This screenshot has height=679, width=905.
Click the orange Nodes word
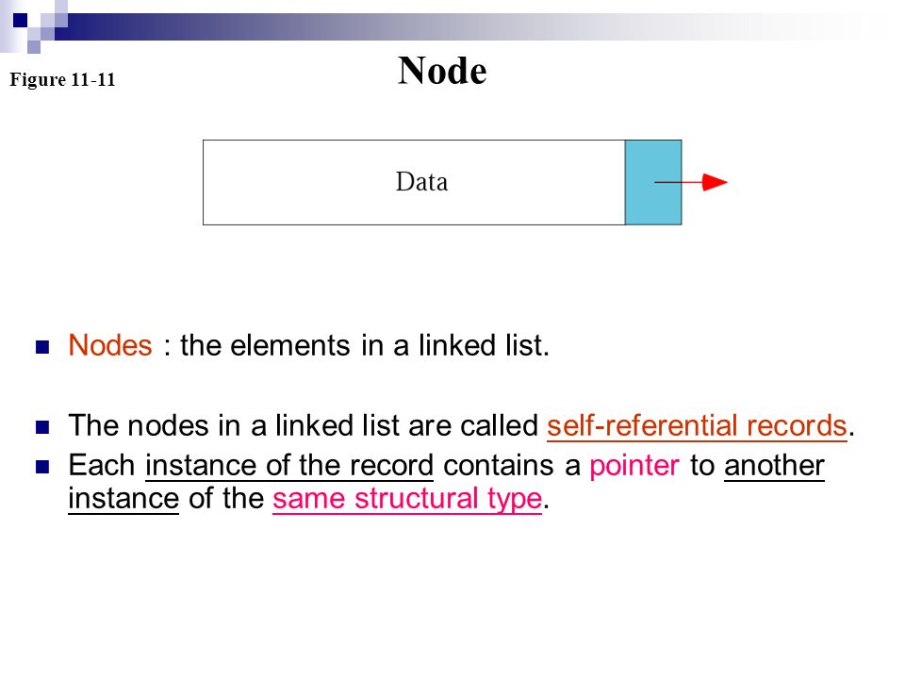tap(110, 345)
